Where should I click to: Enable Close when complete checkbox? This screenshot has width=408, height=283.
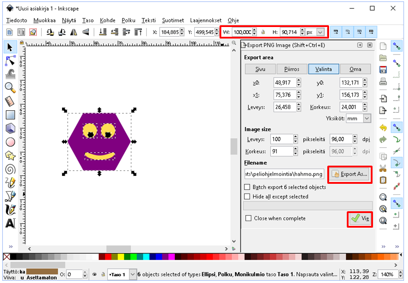point(249,218)
